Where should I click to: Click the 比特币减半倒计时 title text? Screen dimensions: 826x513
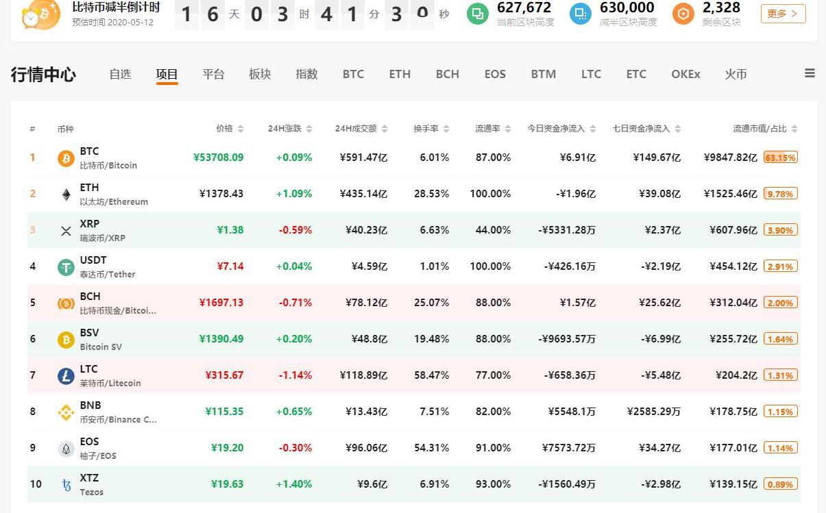pyautogui.click(x=116, y=8)
